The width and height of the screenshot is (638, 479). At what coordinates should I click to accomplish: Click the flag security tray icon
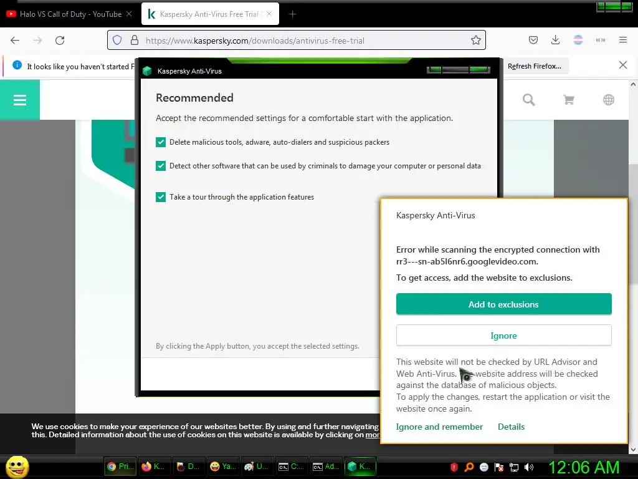click(x=499, y=467)
